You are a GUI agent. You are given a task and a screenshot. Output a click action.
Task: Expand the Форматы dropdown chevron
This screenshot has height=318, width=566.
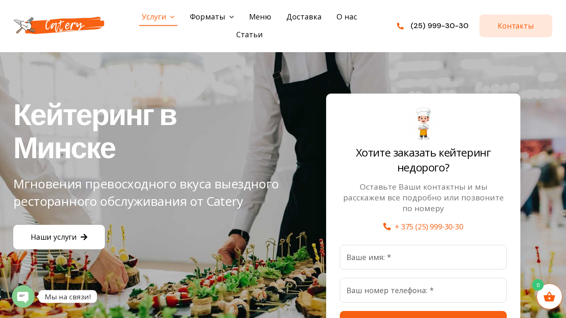coord(232,17)
